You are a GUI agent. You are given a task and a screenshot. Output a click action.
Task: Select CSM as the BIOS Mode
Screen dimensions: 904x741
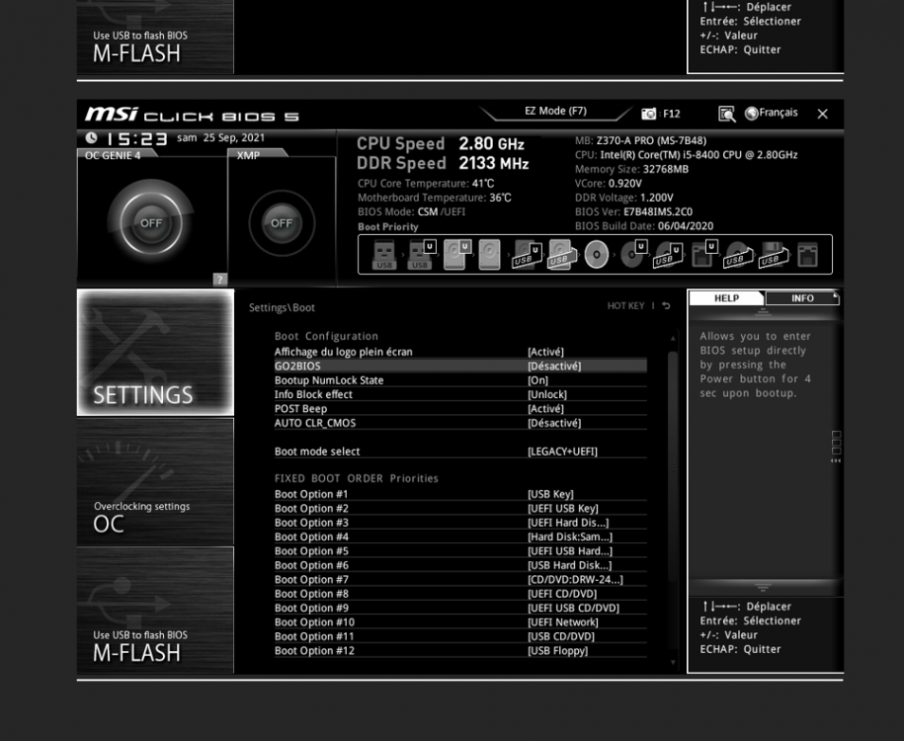[x=427, y=211]
